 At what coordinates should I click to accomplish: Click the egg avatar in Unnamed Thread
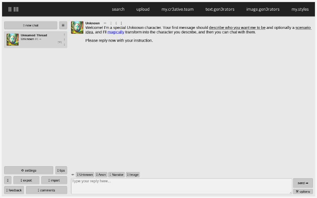click(12, 40)
